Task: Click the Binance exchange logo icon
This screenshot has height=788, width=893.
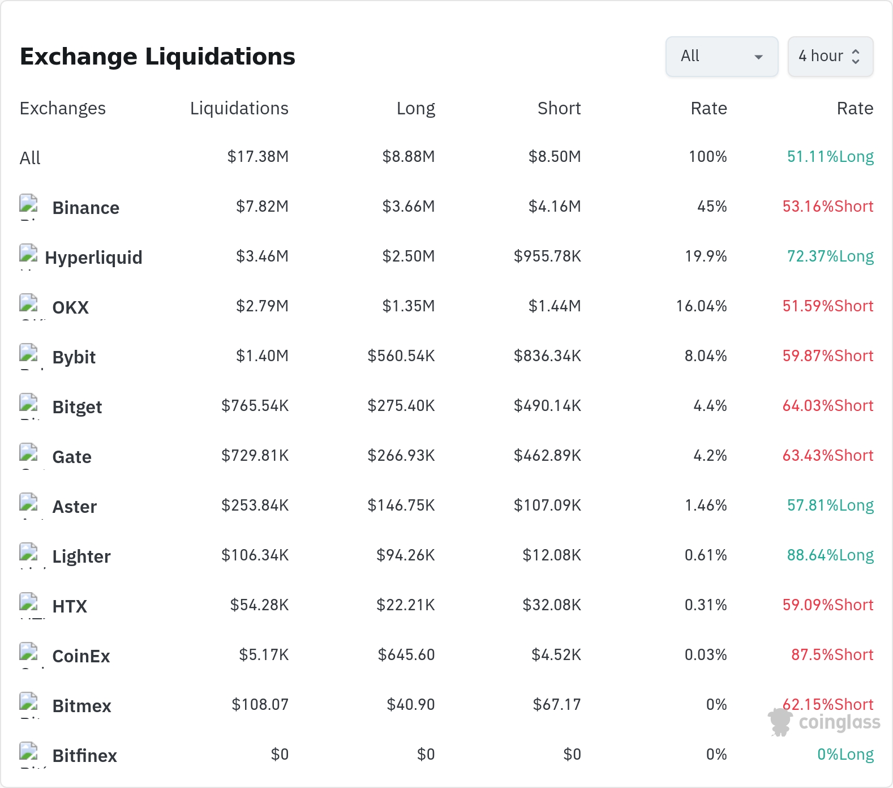Action: pos(29,207)
